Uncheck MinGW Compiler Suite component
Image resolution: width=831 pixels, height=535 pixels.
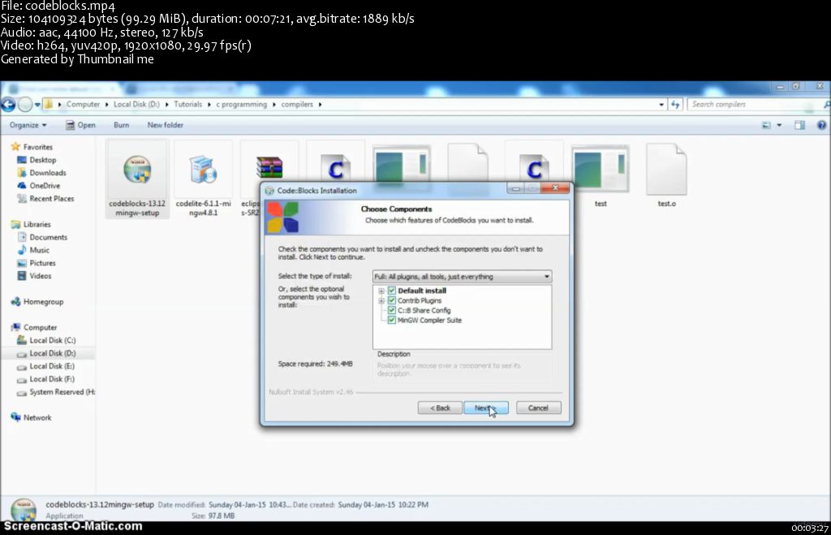pyautogui.click(x=392, y=320)
